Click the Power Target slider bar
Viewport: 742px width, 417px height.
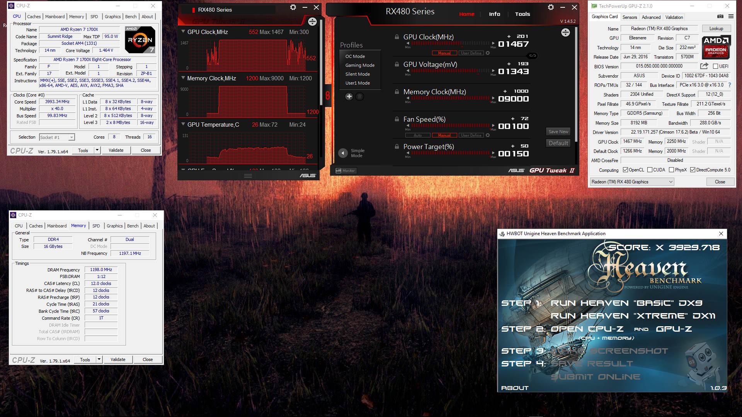(x=450, y=153)
